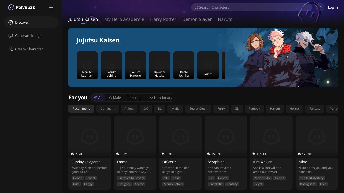
Task: Click the 8.9M chat count icon
Action: click(118, 154)
